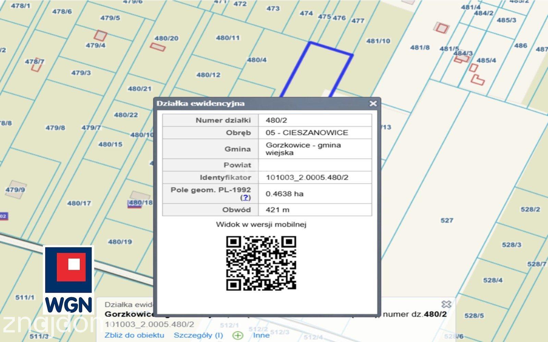Click parcel label 480/11 on map

pyautogui.click(x=228, y=38)
